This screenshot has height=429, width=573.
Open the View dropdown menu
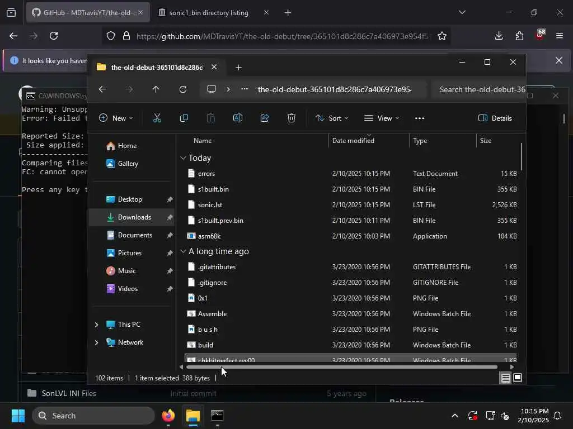coord(382,118)
